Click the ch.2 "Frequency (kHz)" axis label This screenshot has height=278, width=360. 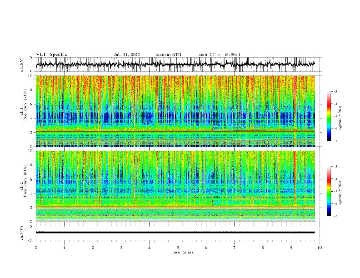(x=25, y=181)
